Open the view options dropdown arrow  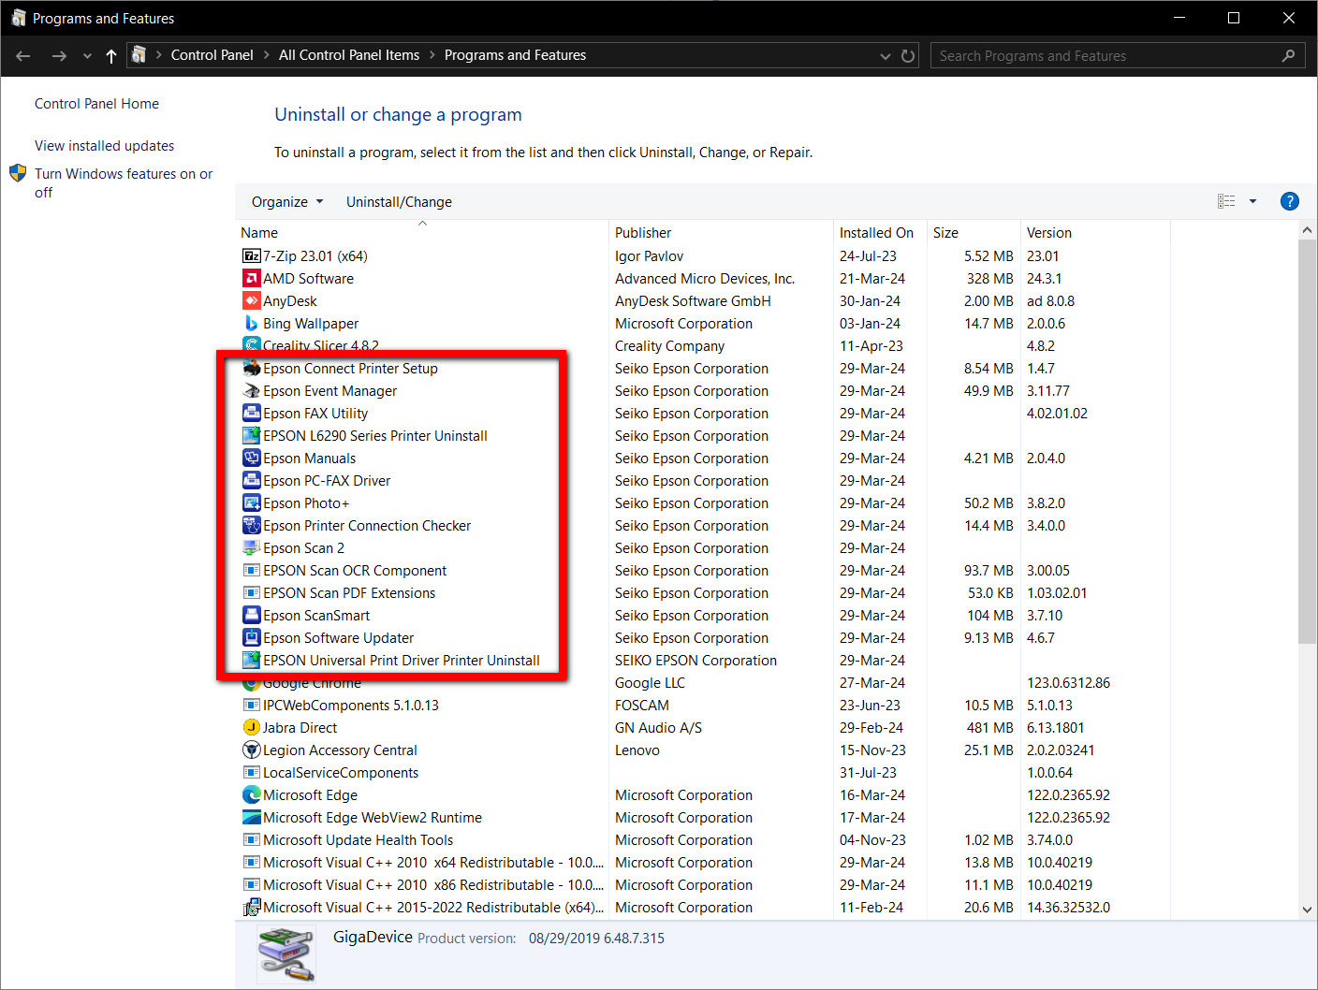pos(1252,201)
